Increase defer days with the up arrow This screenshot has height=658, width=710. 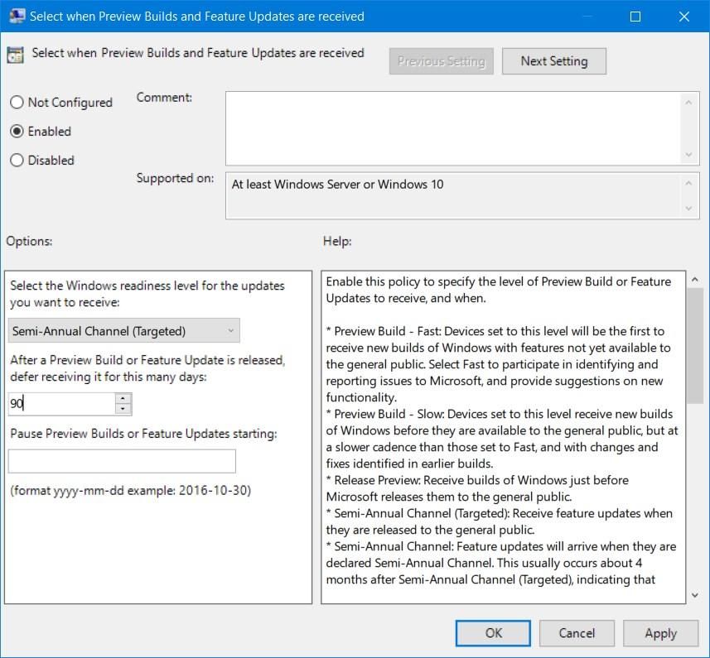click(123, 399)
